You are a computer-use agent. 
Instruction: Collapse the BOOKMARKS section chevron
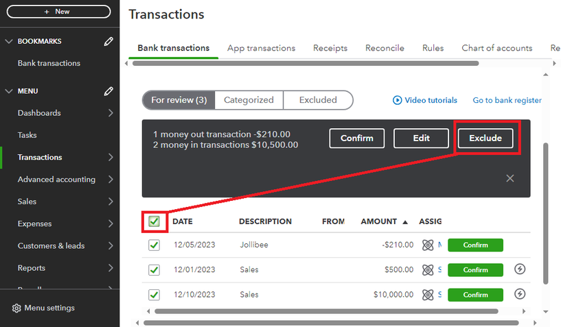click(x=9, y=41)
